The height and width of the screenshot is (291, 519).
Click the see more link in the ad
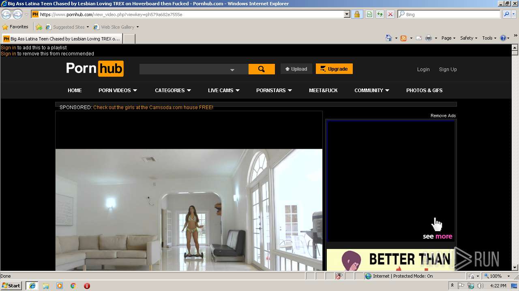coord(438,236)
